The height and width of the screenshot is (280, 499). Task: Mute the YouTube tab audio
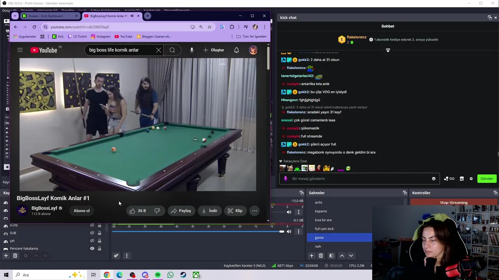(x=132, y=16)
